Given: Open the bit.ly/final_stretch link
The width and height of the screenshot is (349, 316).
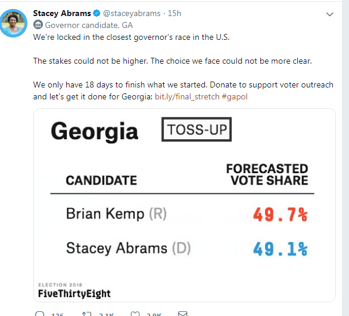Looking at the screenshot, I should click(x=187, y=97).
